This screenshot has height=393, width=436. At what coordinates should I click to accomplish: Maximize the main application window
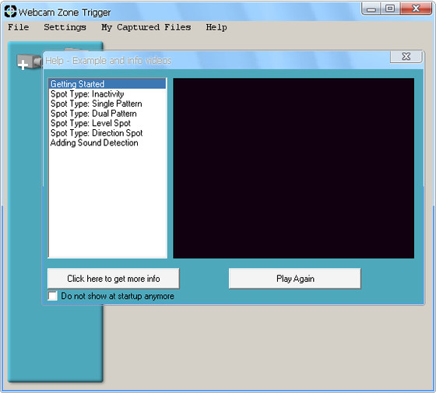coord(390,9)
